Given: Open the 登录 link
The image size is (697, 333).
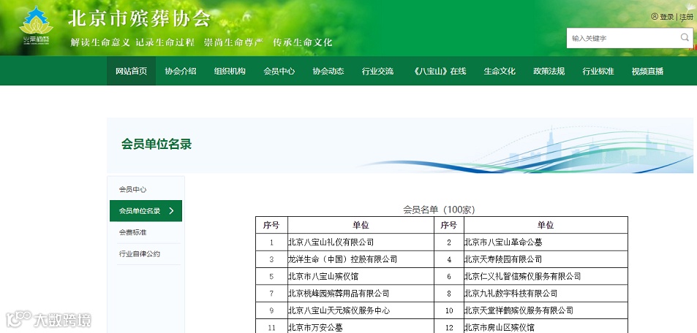Looking at the screenshot, I should (667, 17).
